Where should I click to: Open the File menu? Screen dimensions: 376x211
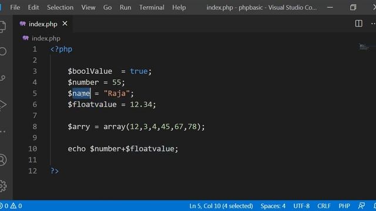click(x=15, y=8)
